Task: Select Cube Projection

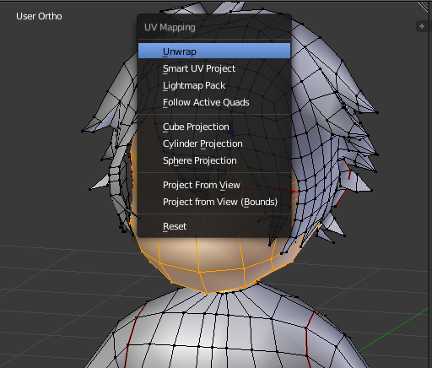Action: pos(214,127)
